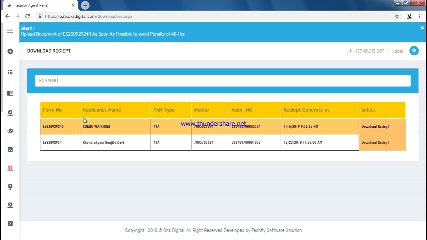Viewport: 427px width, 240px height.
Task: Click date 1/16/2019 9:56:15 PM
Action: point(301,127)
